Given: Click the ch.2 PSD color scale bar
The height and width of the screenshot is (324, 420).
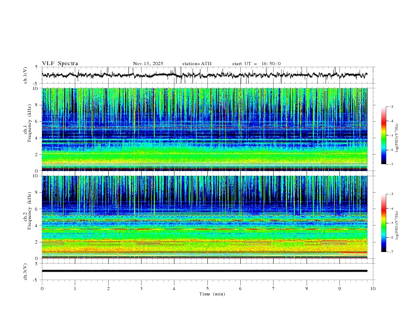Looking at the screenshot, I should point(383,223).
